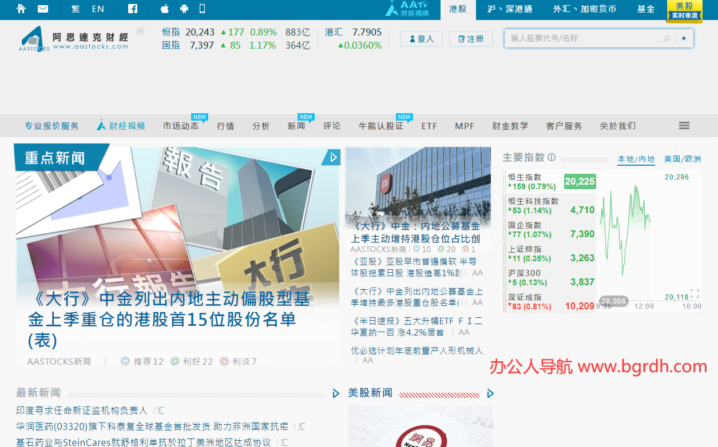Image resolution: width=718 pixels, height=447 pixels.
Task: Click the 注册 register button
Action: click(x=471, y=39)
